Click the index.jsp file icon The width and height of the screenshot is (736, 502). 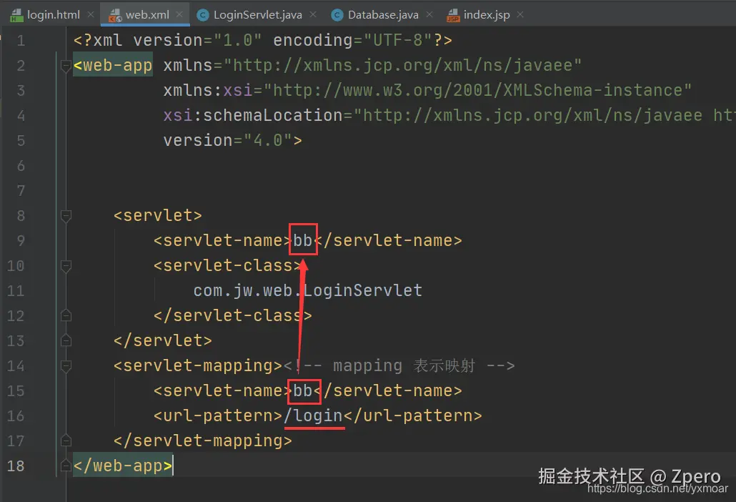click(453, 15)
